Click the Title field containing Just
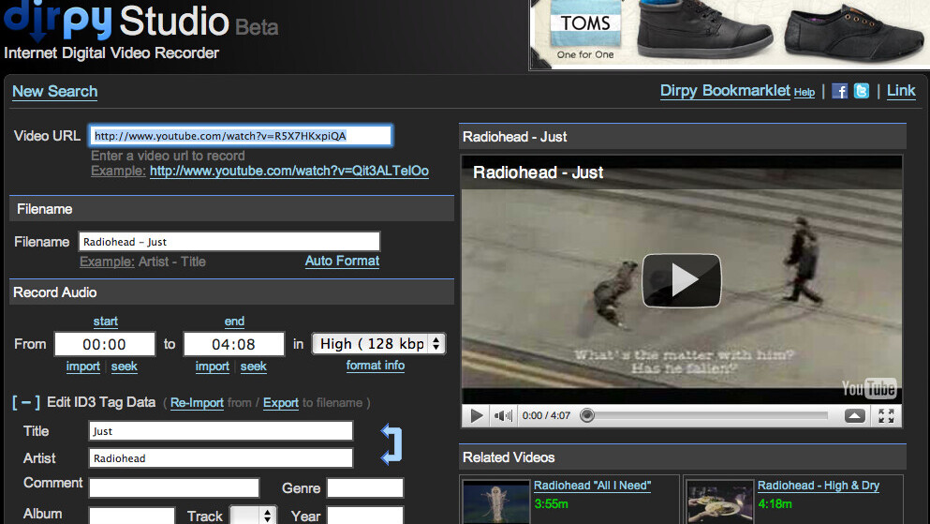This screenshot has width=930, height=524. [221, 431]
